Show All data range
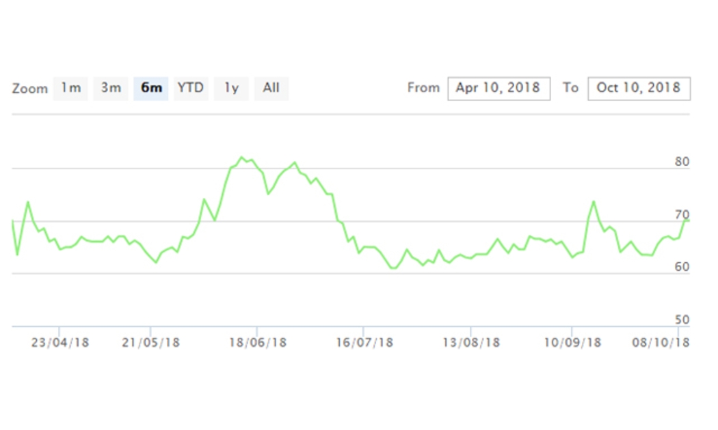The width and height of the screenshot is (718, 430). tap(271, 88)
